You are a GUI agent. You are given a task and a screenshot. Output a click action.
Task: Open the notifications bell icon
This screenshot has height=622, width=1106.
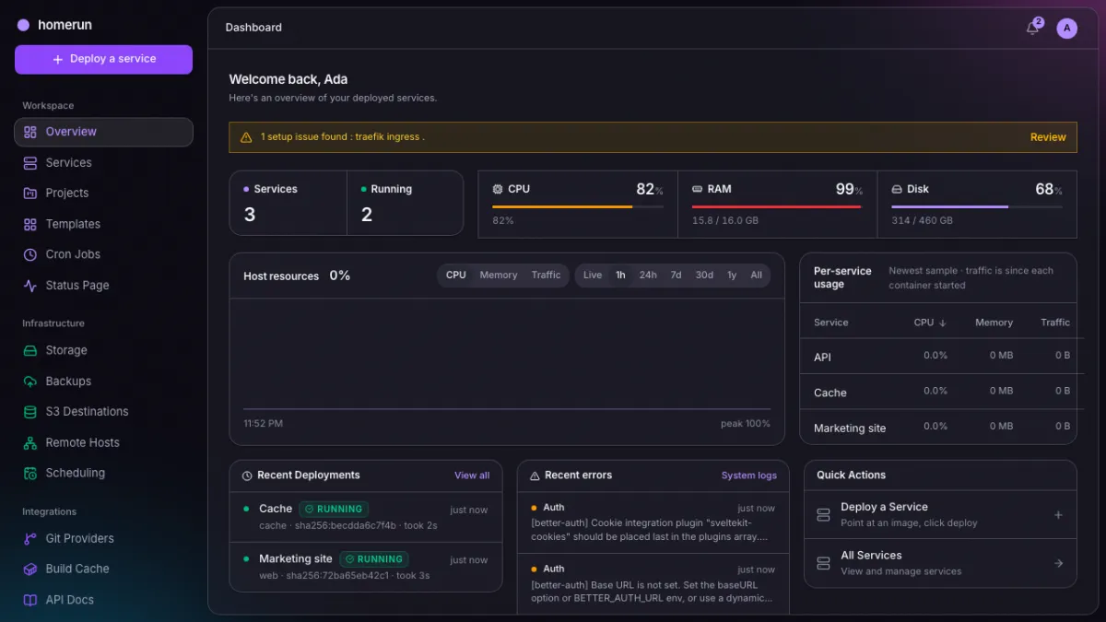click(x=1032, y=28)
